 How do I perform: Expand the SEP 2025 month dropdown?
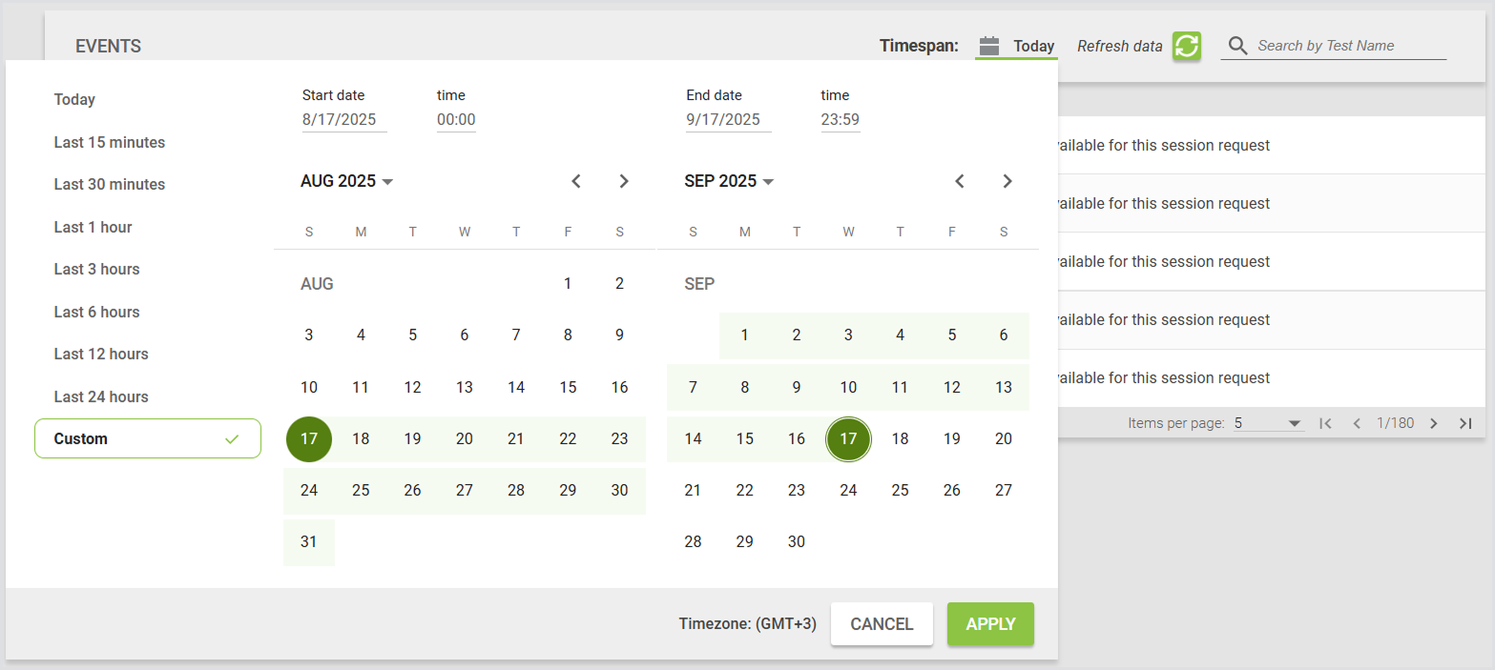(730, 181)
